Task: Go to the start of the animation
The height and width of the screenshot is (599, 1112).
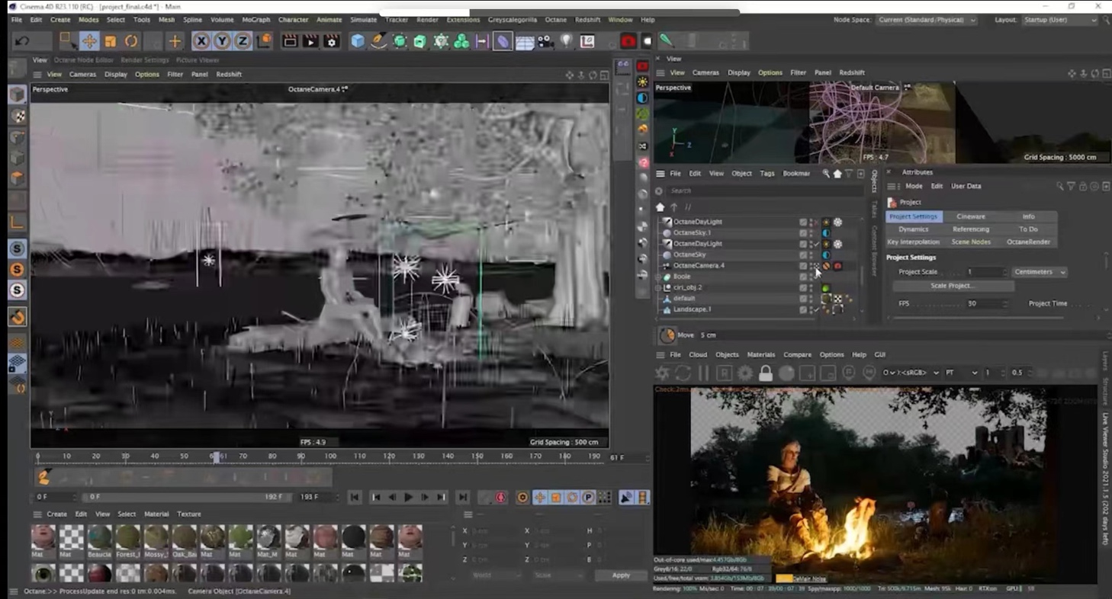Action: point(355,498)
